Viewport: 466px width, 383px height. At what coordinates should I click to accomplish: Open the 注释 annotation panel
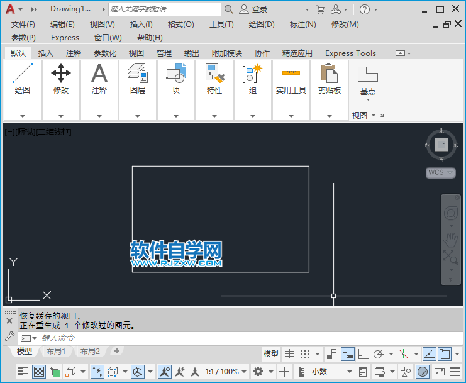(99, 79)
